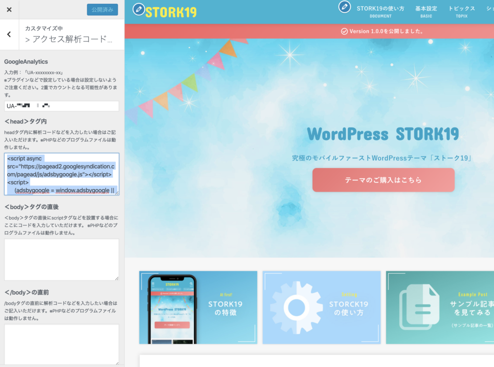Open the トピックス TOPIX menu item
The height and width of the screenshot is (367, 494).
pyautogui.click(x=462, y=12)
